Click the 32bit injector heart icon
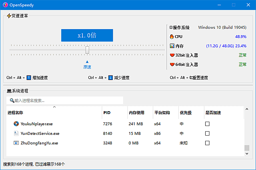The image size is (256, 170). [x=172, y=55]
